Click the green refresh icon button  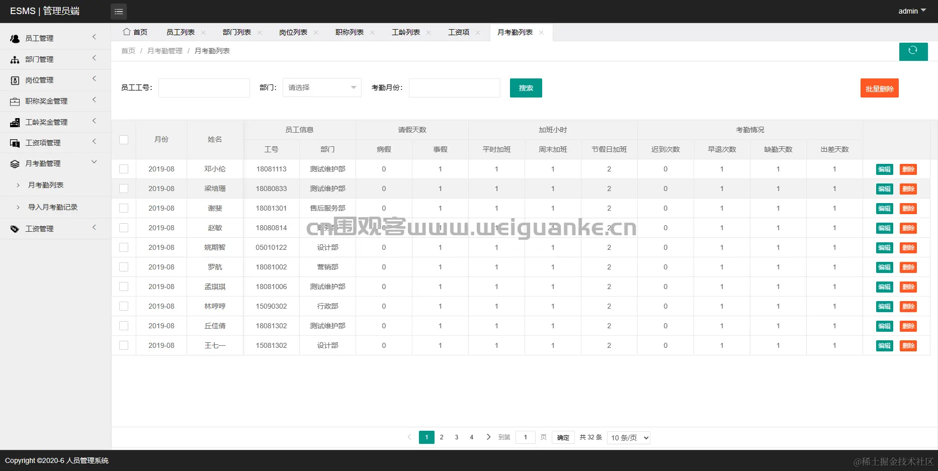913,51
